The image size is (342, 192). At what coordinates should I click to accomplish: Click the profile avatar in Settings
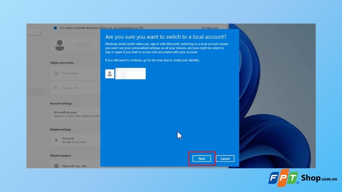pyautogui.click(x=59, y=45)
